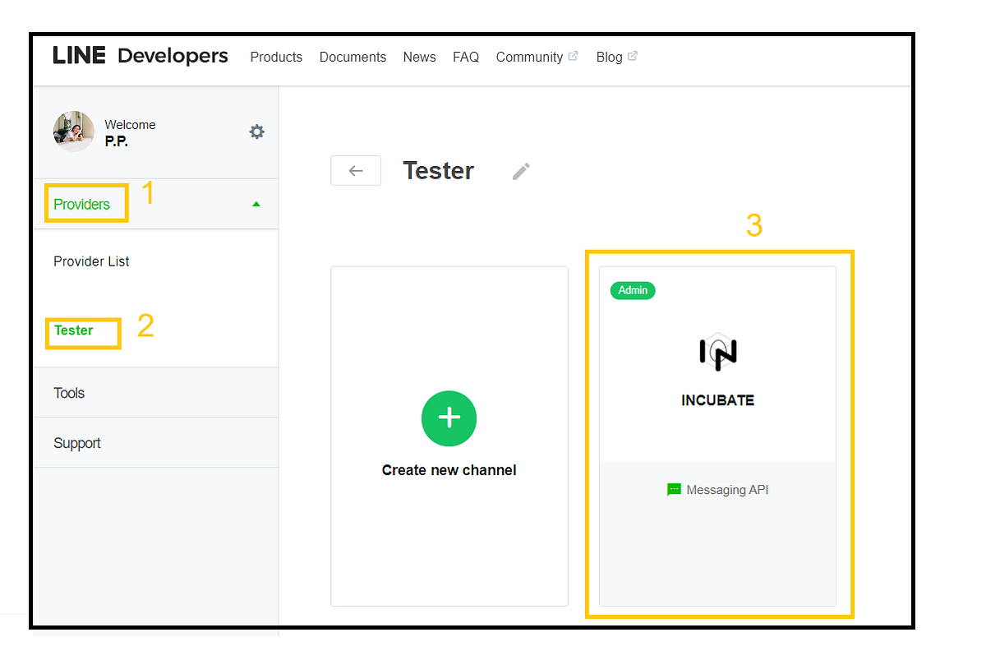Switch to the News section
986x660 pixels.
(419, 57)
